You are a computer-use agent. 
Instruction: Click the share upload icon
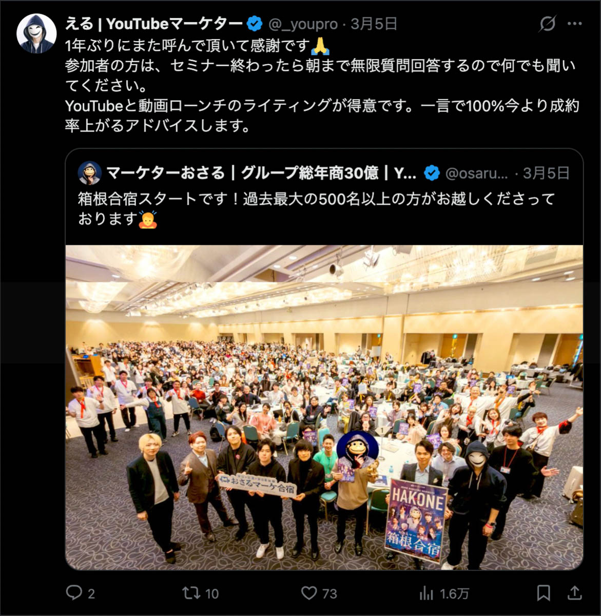coord(575,593)
